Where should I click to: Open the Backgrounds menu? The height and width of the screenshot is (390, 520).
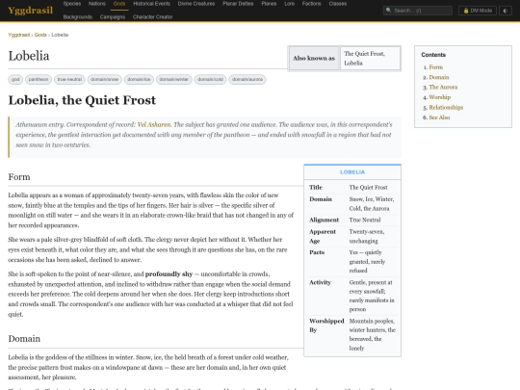(78, 17)
